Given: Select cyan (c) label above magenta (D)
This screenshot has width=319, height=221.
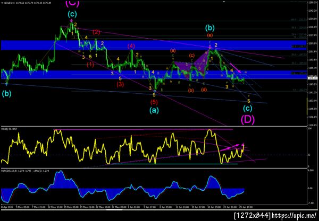Looking at the screenshot, I should coord(248,109).
